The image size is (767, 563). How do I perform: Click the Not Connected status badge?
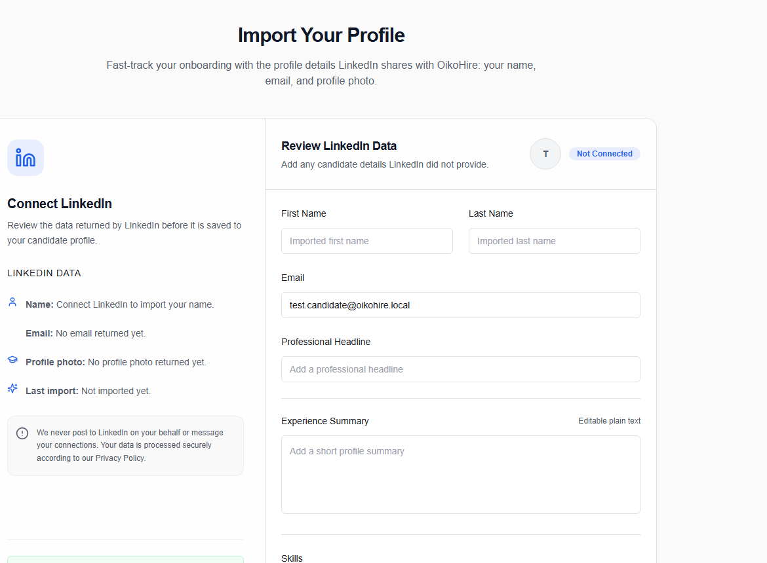pos(604,154)
